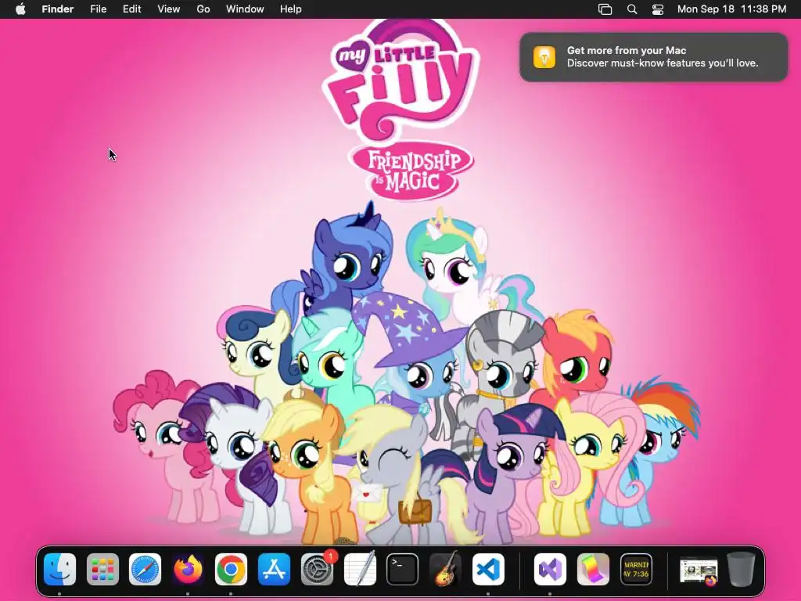Open the Go menu
Viewport: 801px width, 601px height.
(203, 9)
